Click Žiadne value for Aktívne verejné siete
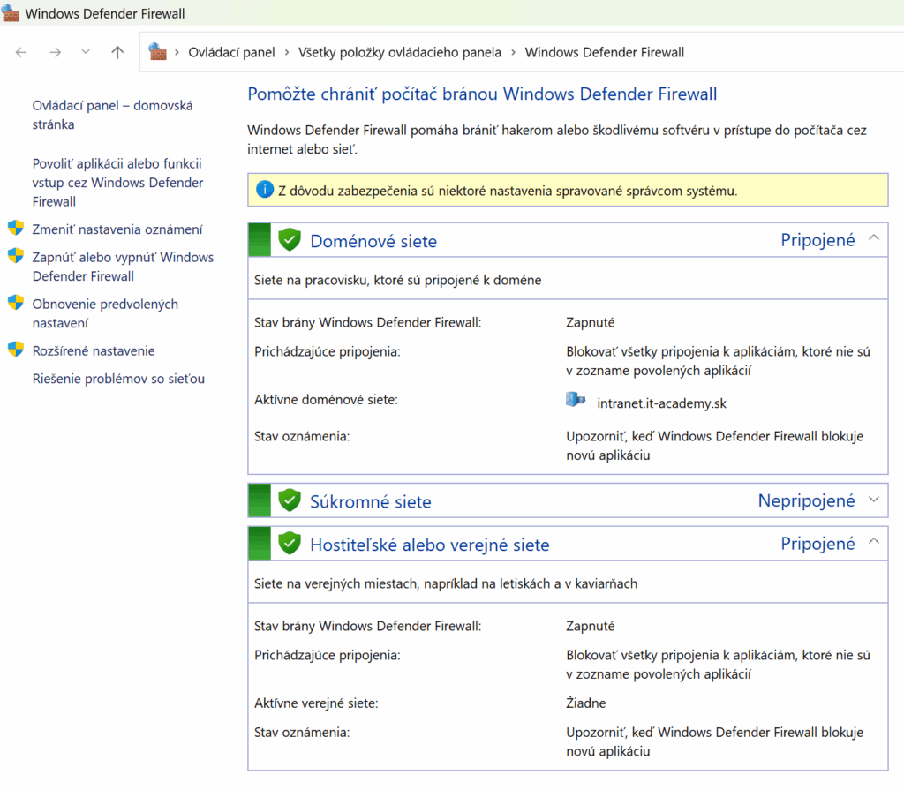 (586, 703)
